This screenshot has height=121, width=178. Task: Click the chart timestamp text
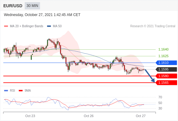pos(42,15)
